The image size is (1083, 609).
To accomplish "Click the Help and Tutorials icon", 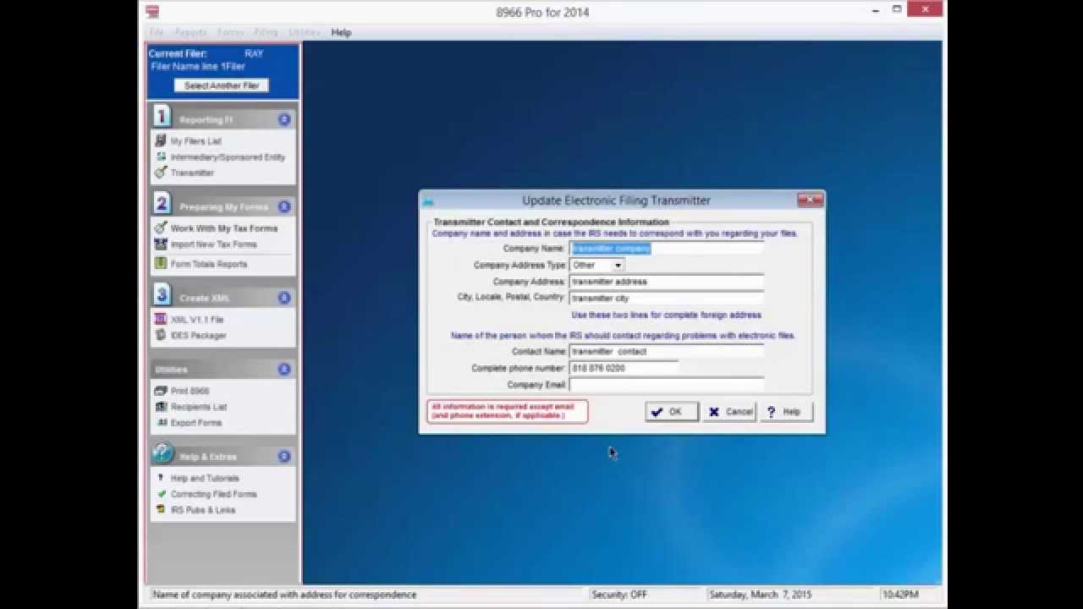I will pyautogui.click(x=161, y=478).
